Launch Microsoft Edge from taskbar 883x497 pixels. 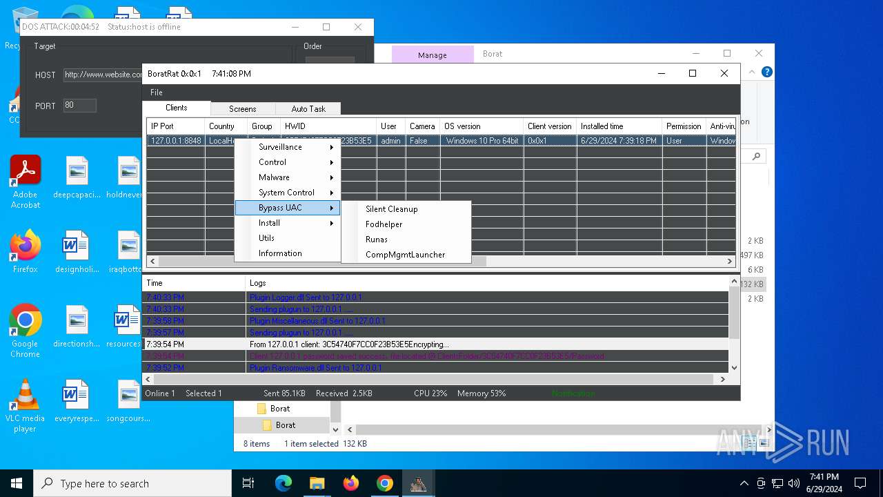(284, 483)
